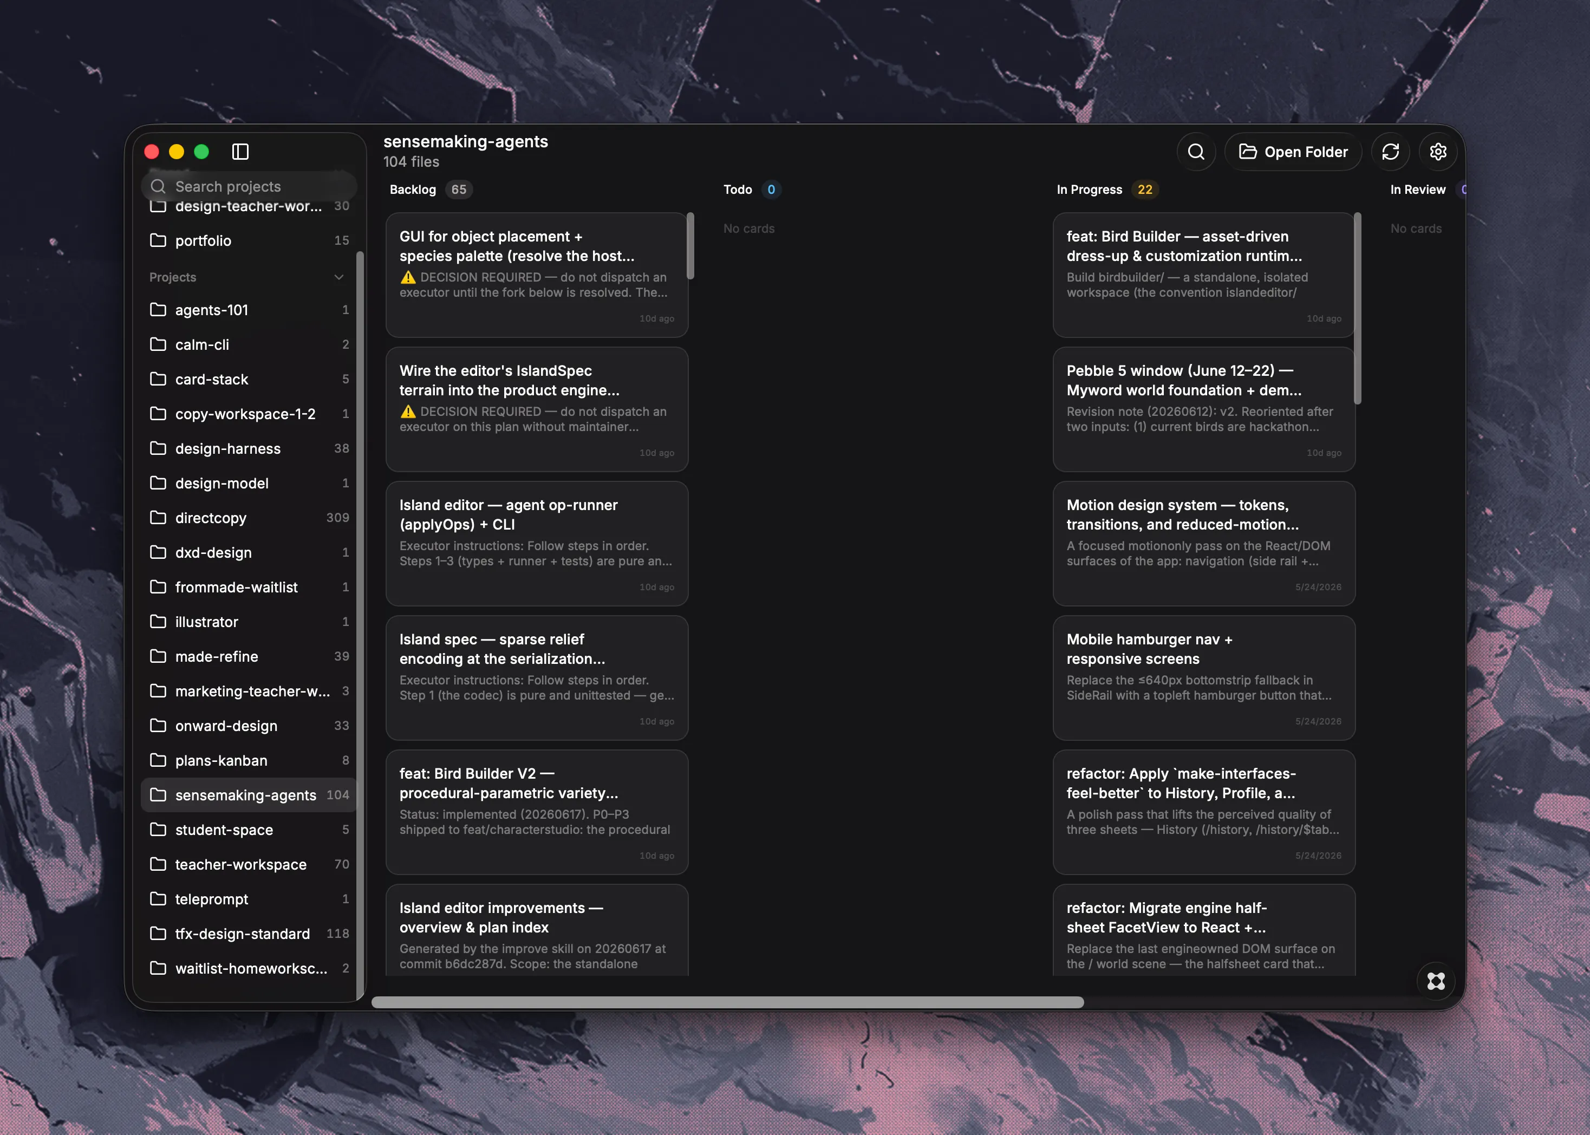Click the folder icon beside agents-101

click(158, 310)
